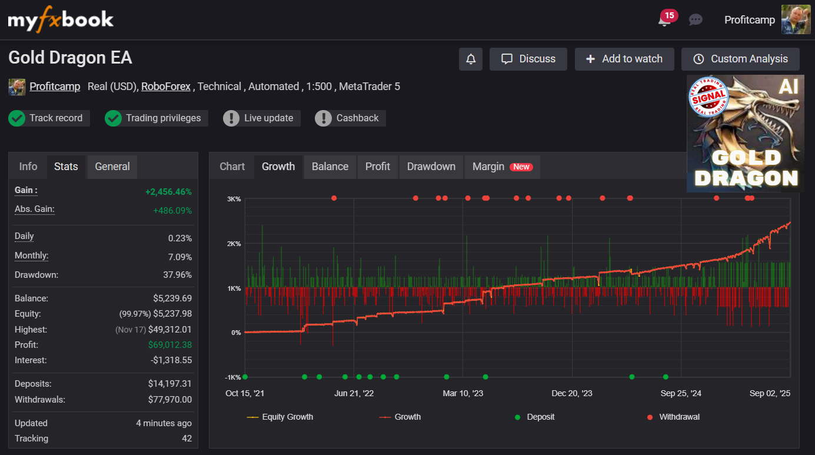Select the Oct 15, '21 axis date
Image resolution: width=815 pixels, height=455 pixels.
point(245,393)
